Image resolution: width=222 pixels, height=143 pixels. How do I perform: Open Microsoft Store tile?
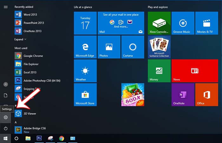[x=85, y=95]
